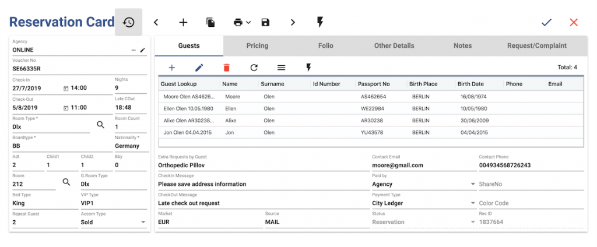Search rooms with magnifier beside Room 212

tap(66, 182)
